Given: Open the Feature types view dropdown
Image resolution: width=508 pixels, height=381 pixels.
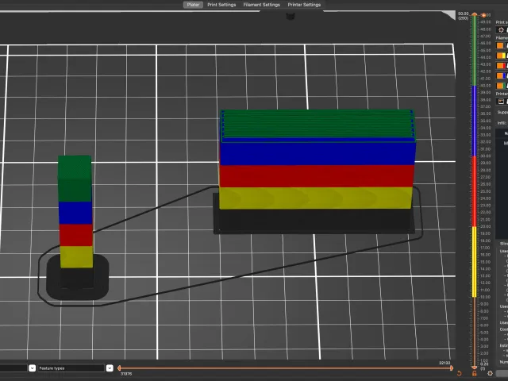Looking at the screenshot, I should tap(71, 368).
